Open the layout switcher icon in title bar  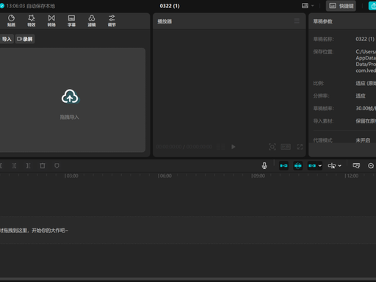click(305, 6)
